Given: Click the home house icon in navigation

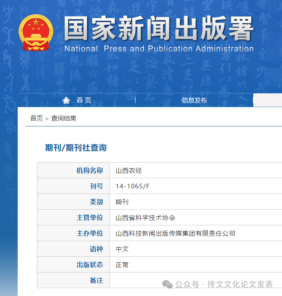Looking at the screenshot, I should [66, 100].
